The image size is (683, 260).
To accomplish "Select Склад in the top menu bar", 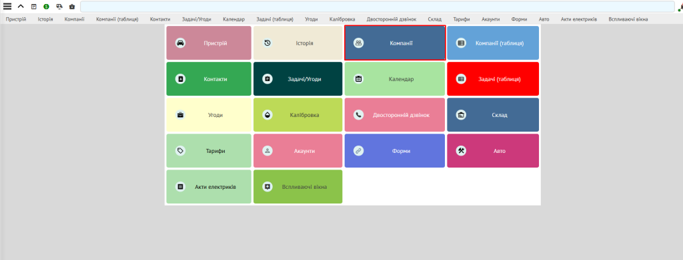I will click(435, 19).
